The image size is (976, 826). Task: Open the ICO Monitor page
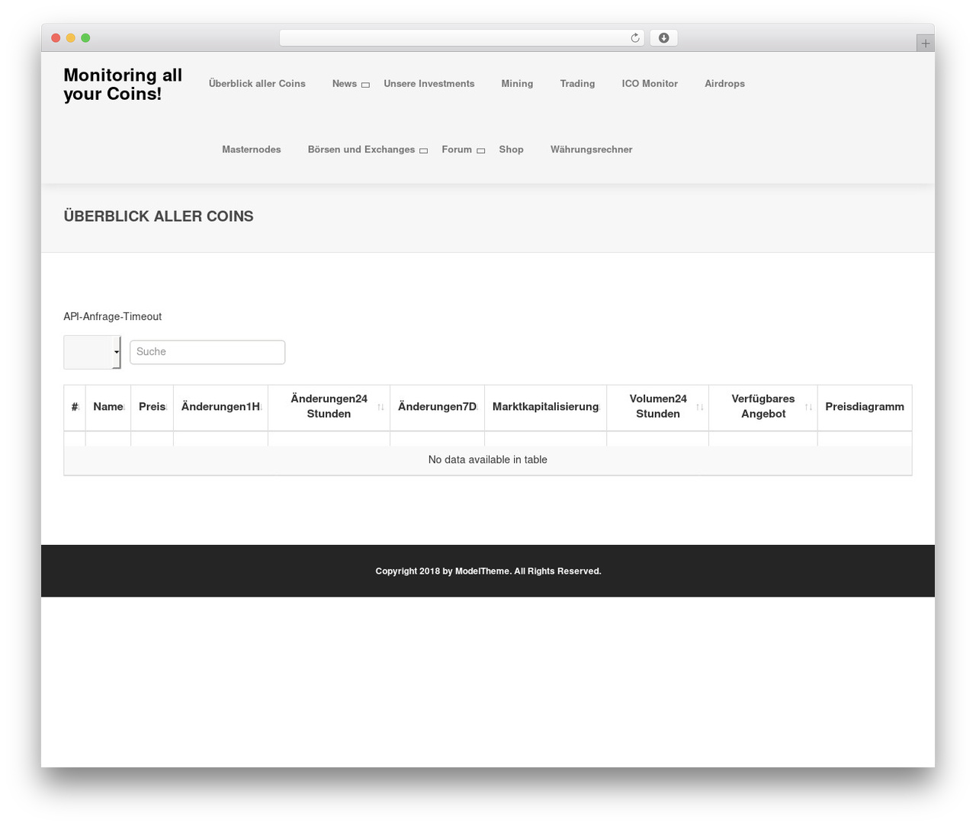tap(650, 84)
